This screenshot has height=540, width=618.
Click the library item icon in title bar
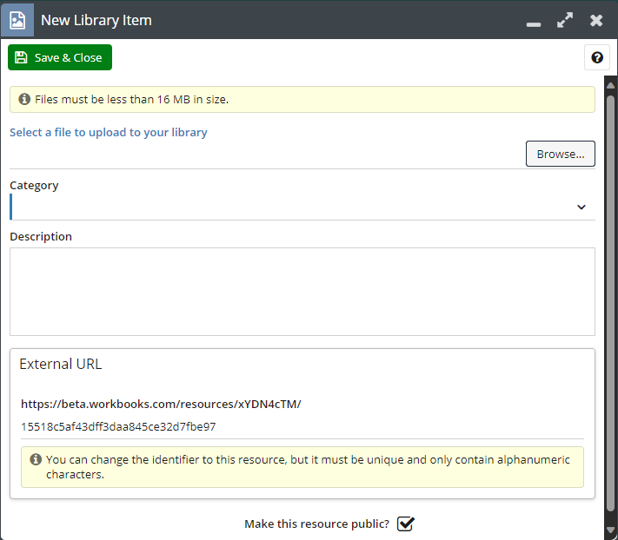tap(17, 19)
